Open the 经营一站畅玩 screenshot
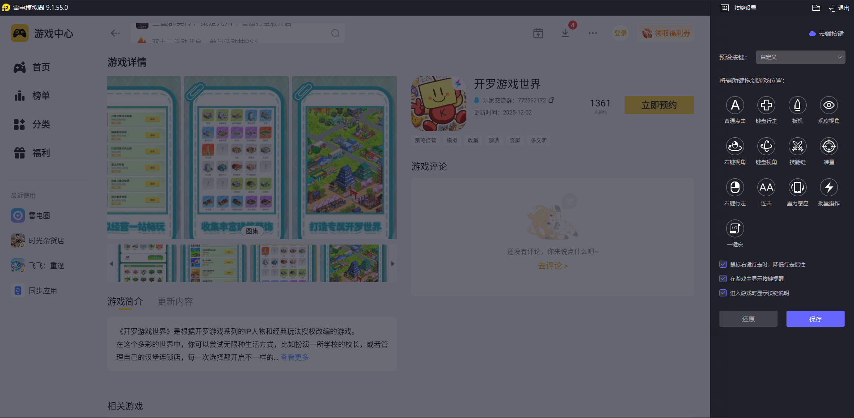 coord(144,157)
